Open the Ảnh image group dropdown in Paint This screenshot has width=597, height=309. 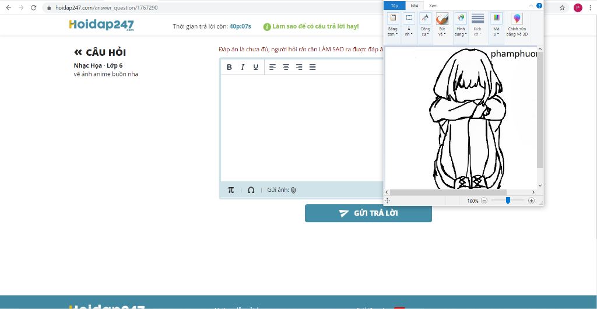click(409, 24)
